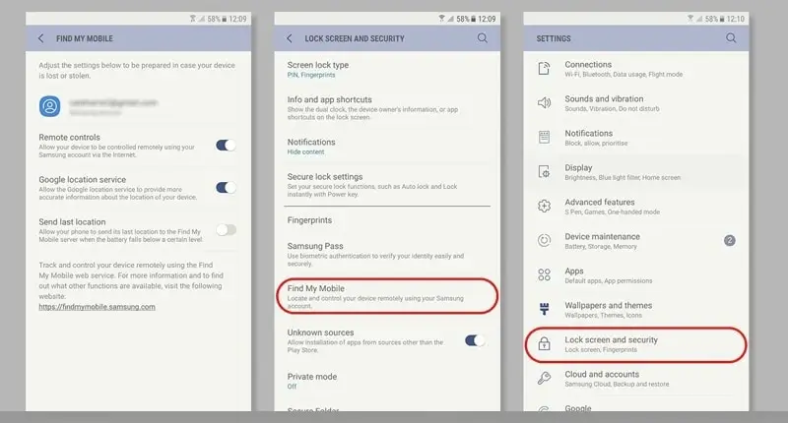Screen dimensions: 788x423
Task: Tap the Hide content subtitle
Action: [x=305, y=151]
